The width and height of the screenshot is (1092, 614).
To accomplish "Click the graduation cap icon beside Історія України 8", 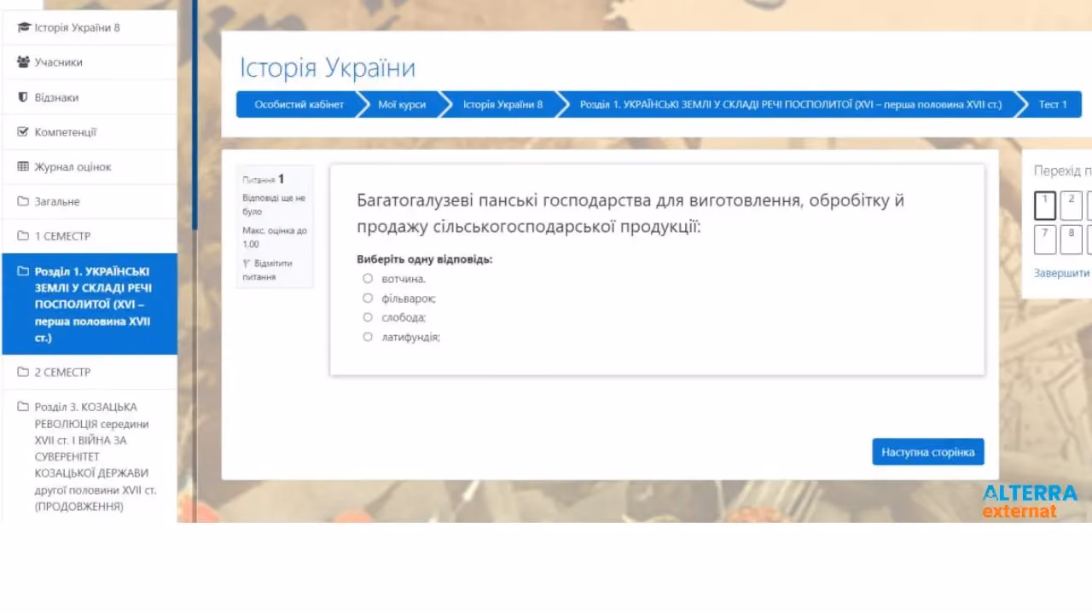I will point(24,27).
